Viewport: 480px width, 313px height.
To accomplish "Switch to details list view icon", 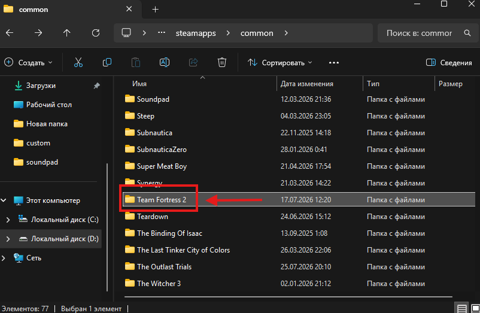I will click(x=461, y=308).
